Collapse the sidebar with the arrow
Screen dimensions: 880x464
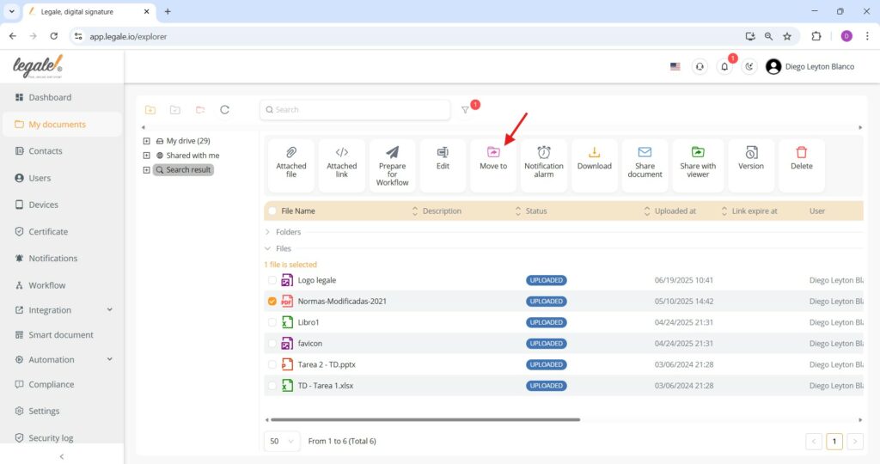click(62, 457)
